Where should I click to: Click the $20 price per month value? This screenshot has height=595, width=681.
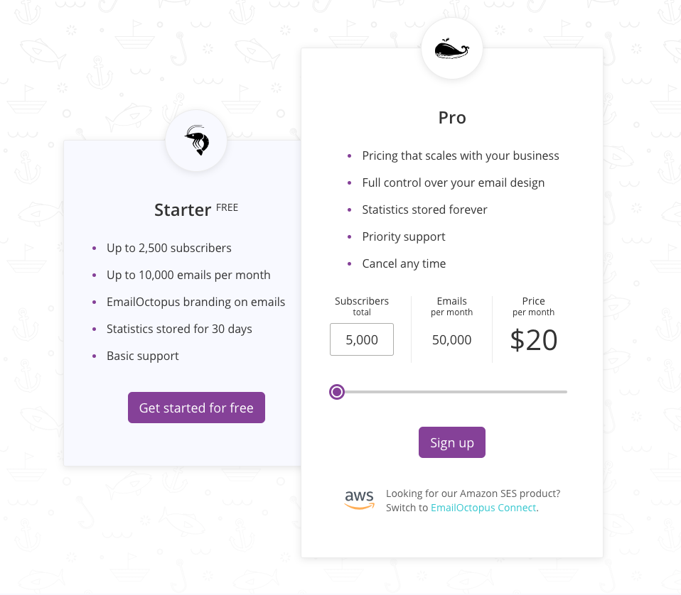[x=533, y=340]
